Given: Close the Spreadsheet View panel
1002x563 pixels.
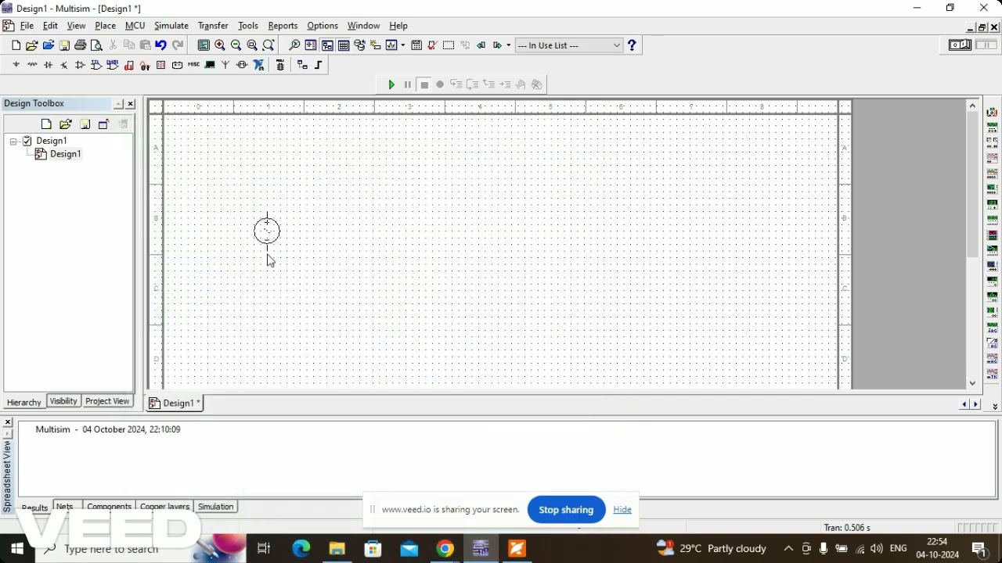Looking at the screenshot, I should pyautogui.click(x=8, y=422).
